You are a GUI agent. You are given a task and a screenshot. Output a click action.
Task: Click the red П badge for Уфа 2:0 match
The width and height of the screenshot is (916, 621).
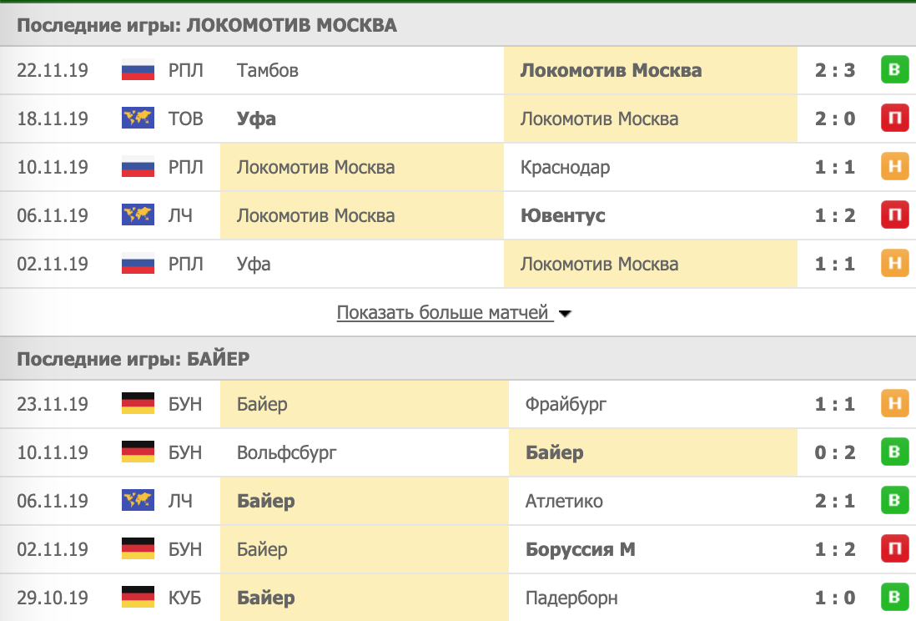click(894, 119)
